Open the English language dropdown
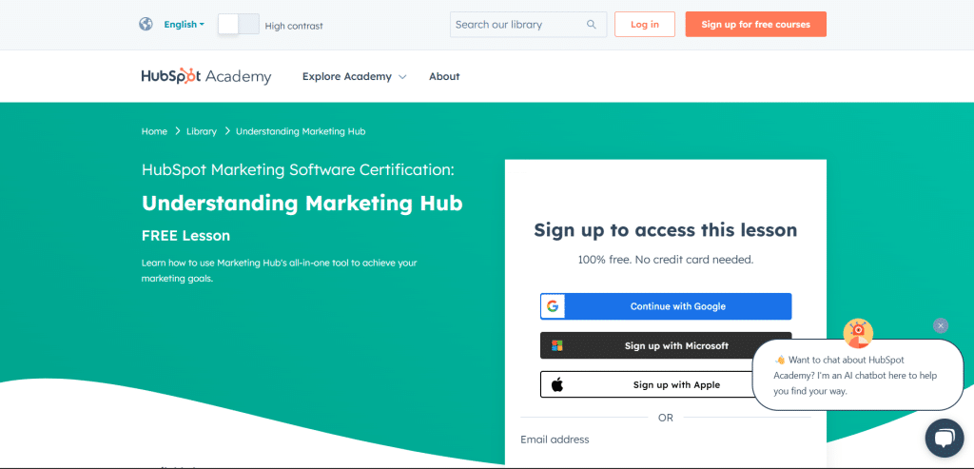Screen dimensions: 974x469 click(184, 24)
